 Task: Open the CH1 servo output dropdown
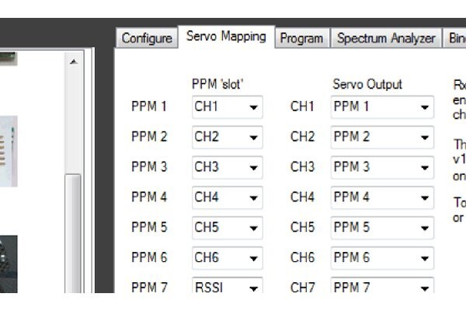382,107
